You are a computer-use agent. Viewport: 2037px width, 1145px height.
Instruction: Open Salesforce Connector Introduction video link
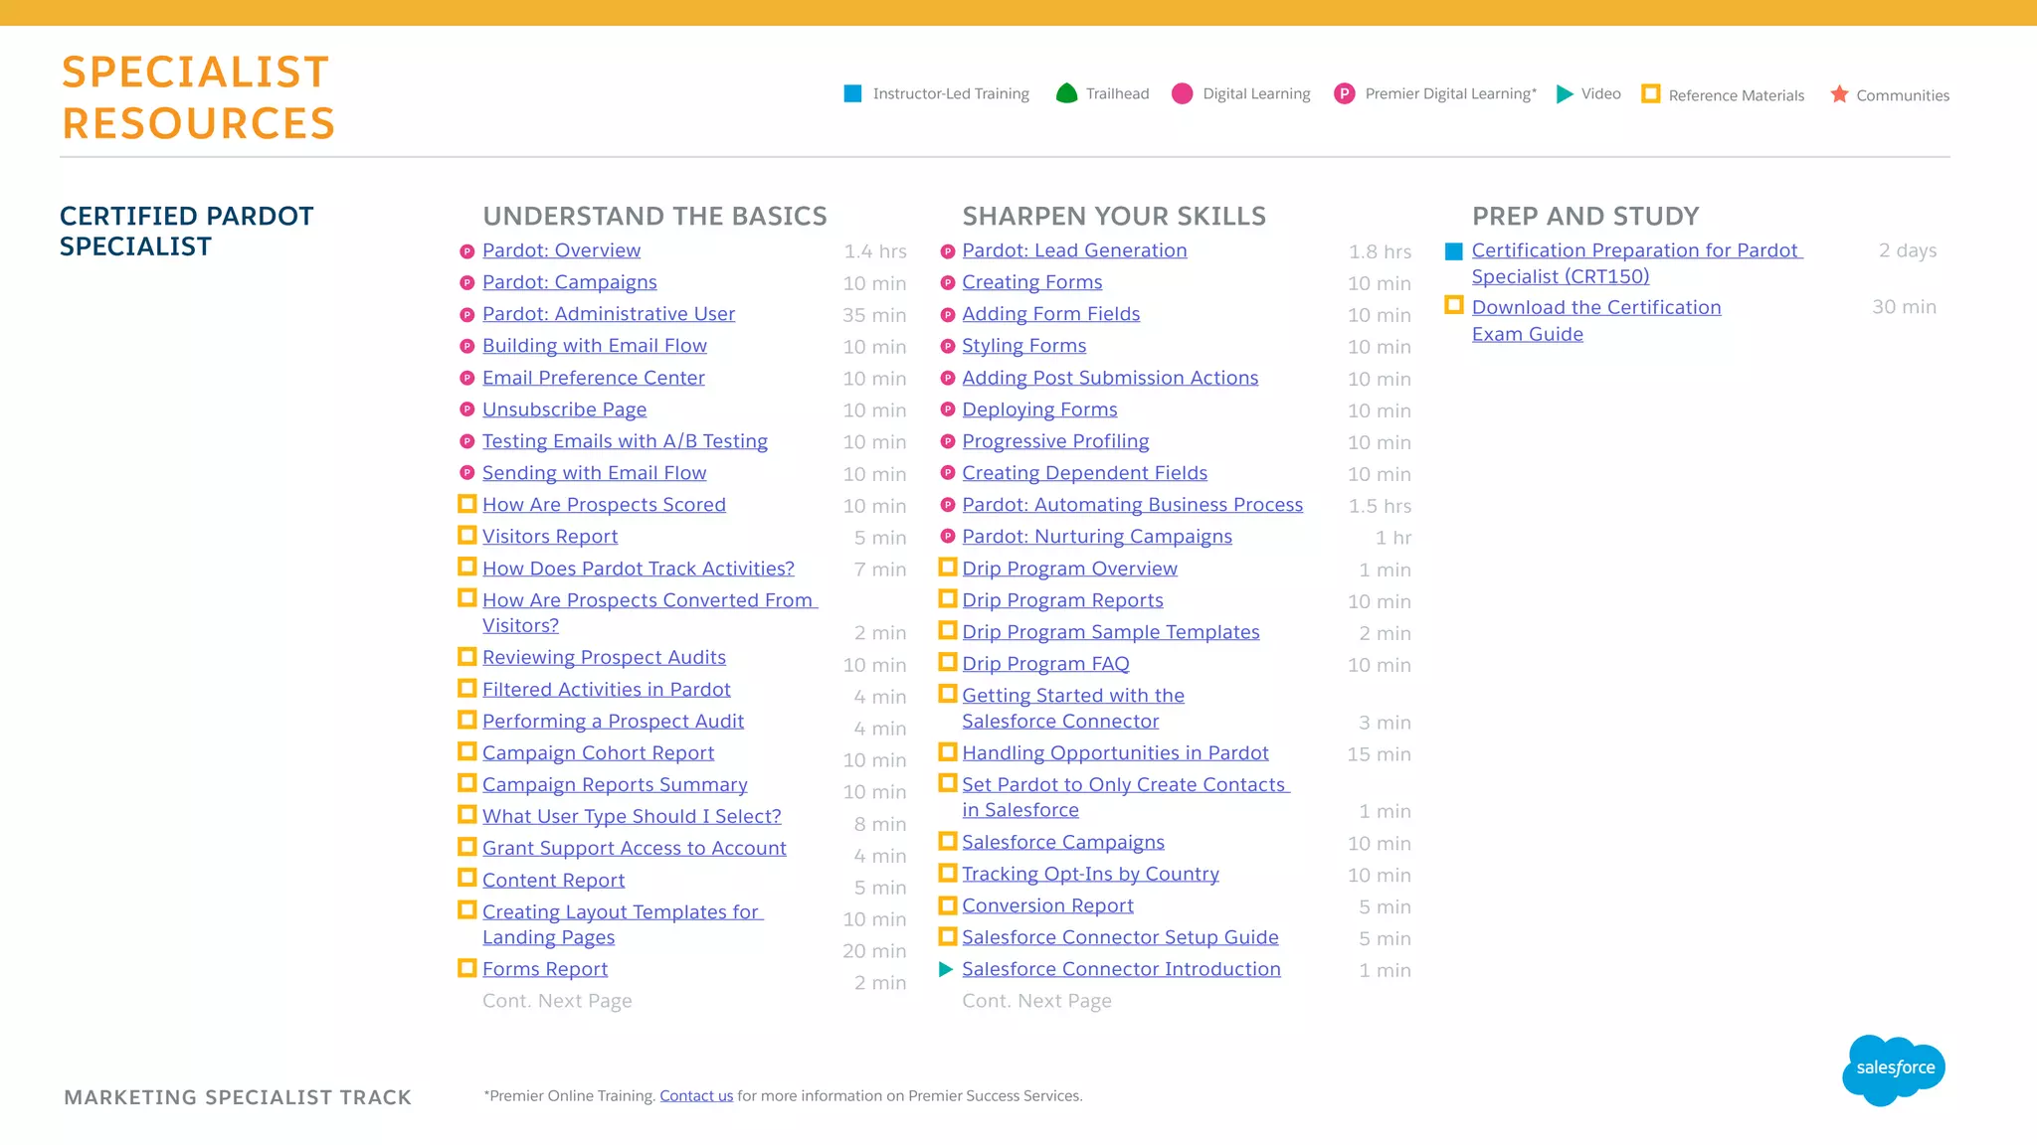click(1122, 969)
